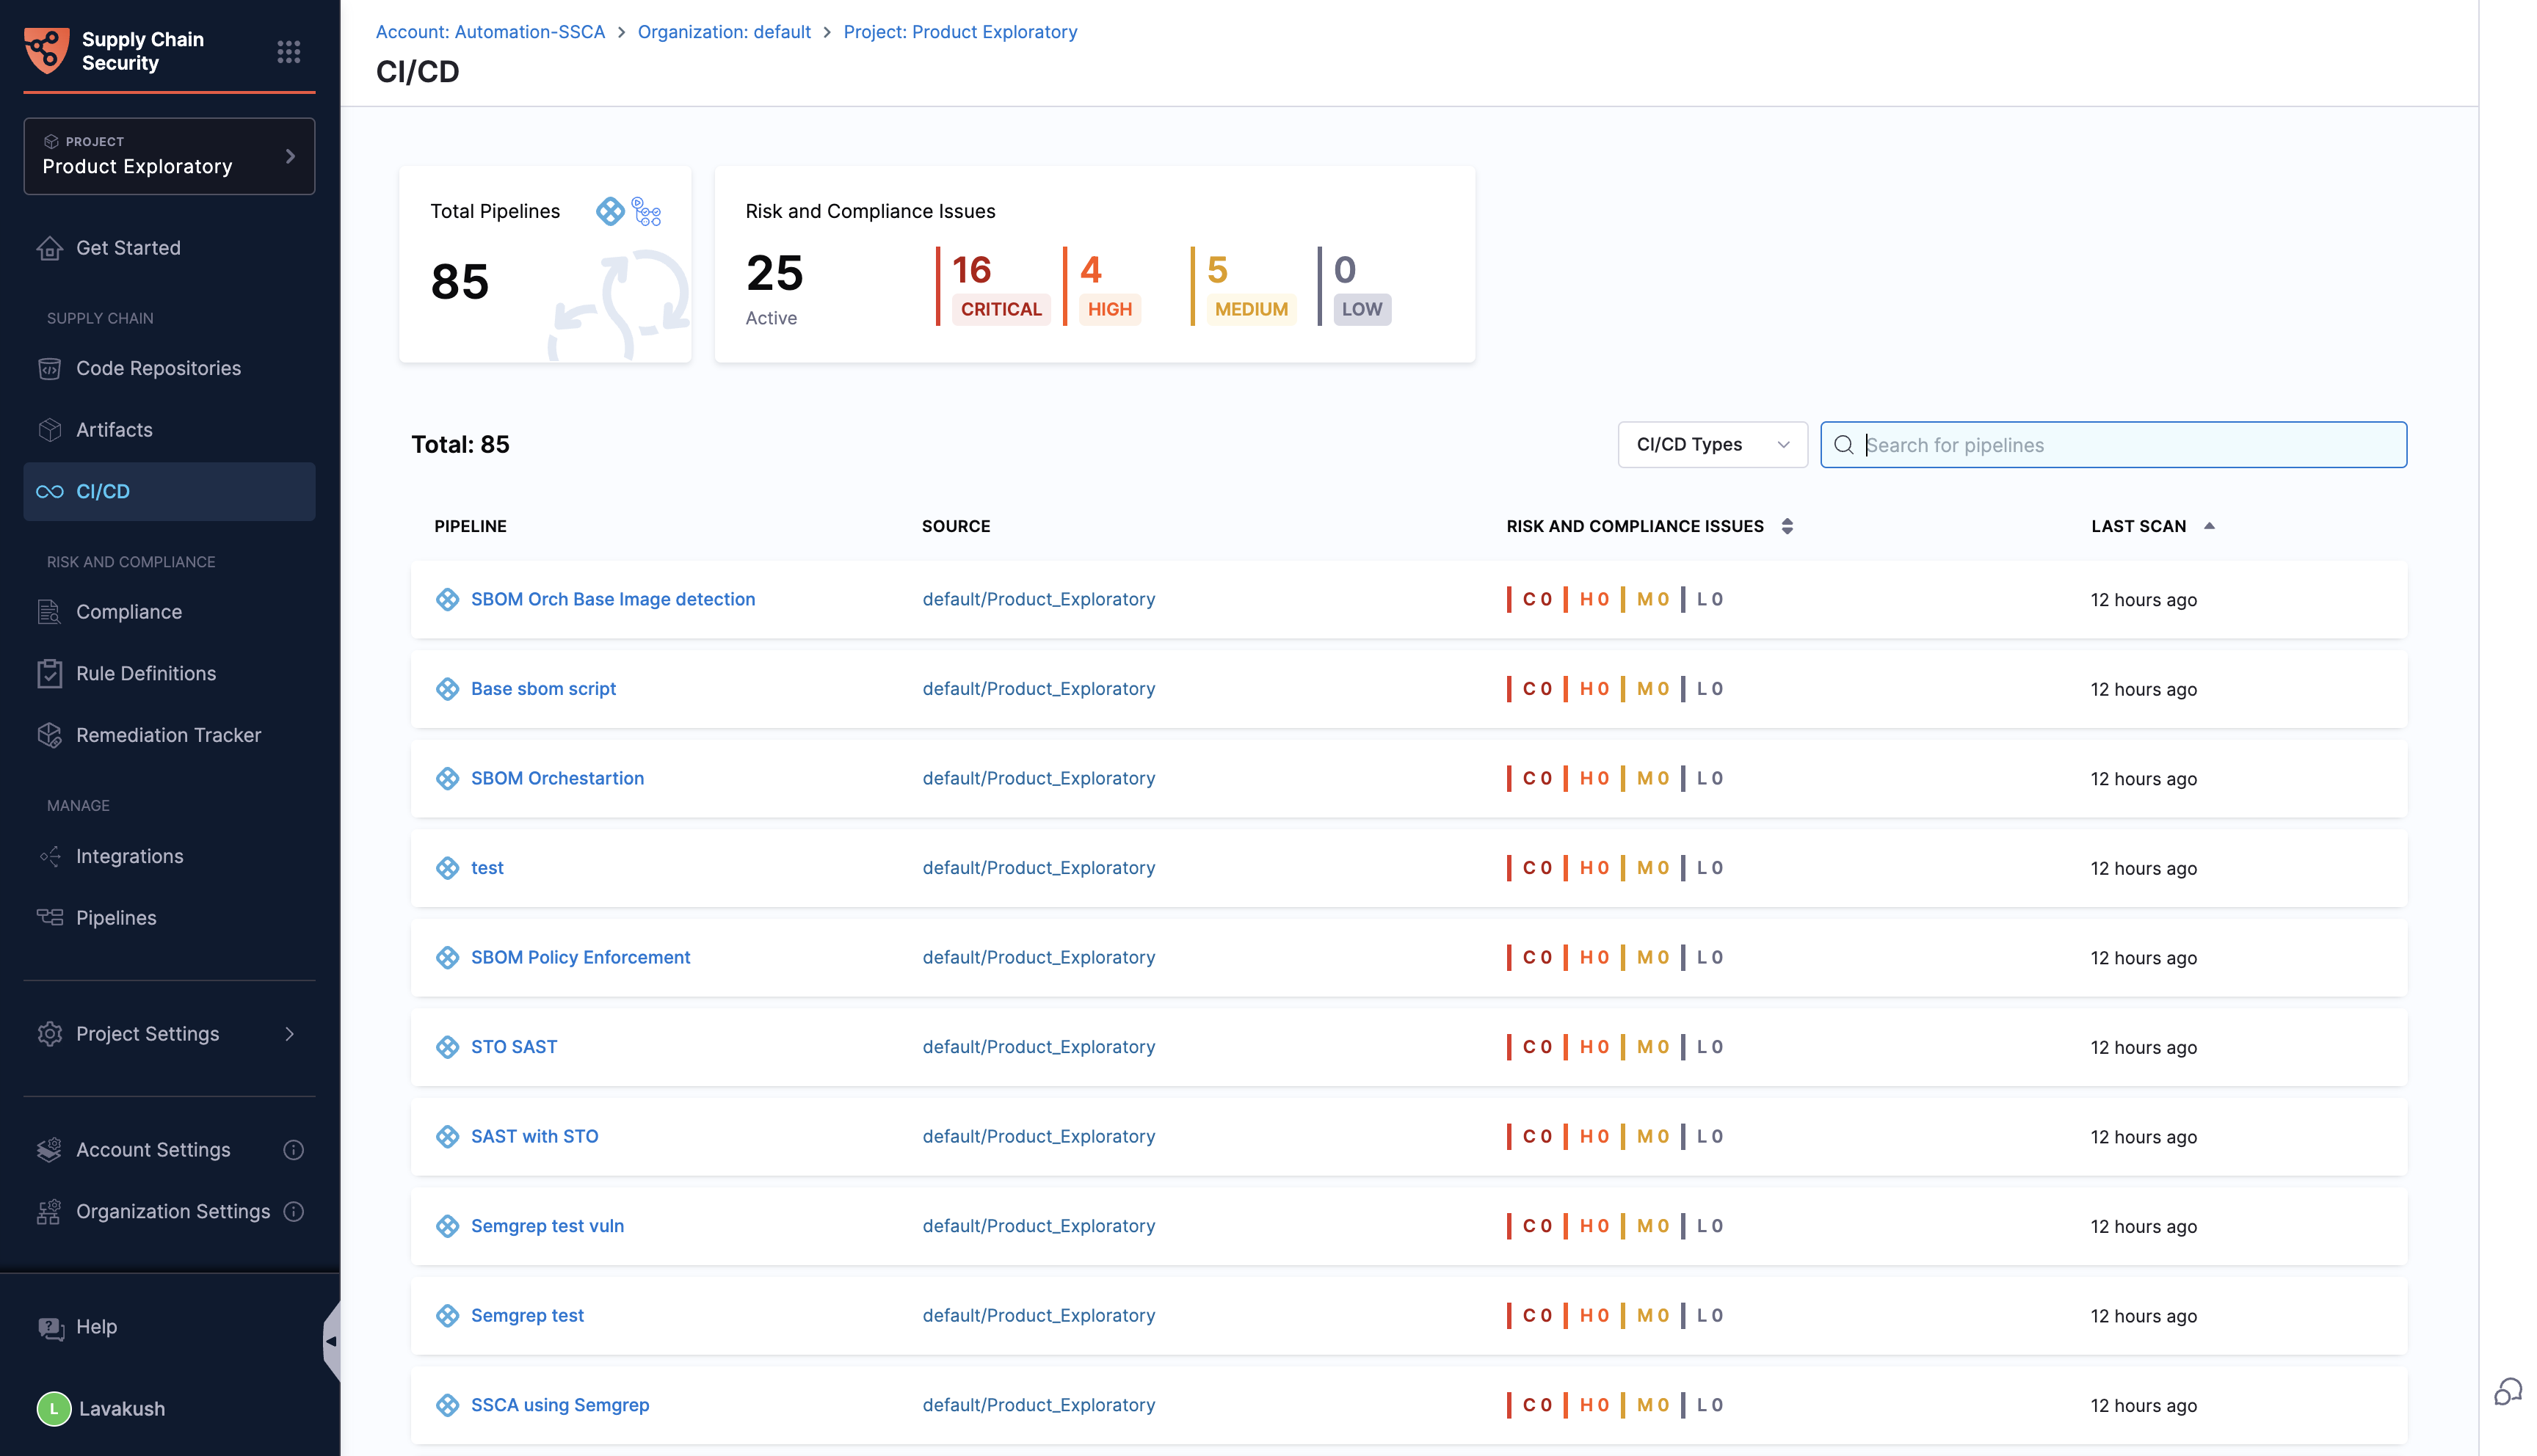This screenshot has width=2537, height=1456.
Task: Toggle sort on Risk and Compliance Issues column
Action: point(1787,526)
